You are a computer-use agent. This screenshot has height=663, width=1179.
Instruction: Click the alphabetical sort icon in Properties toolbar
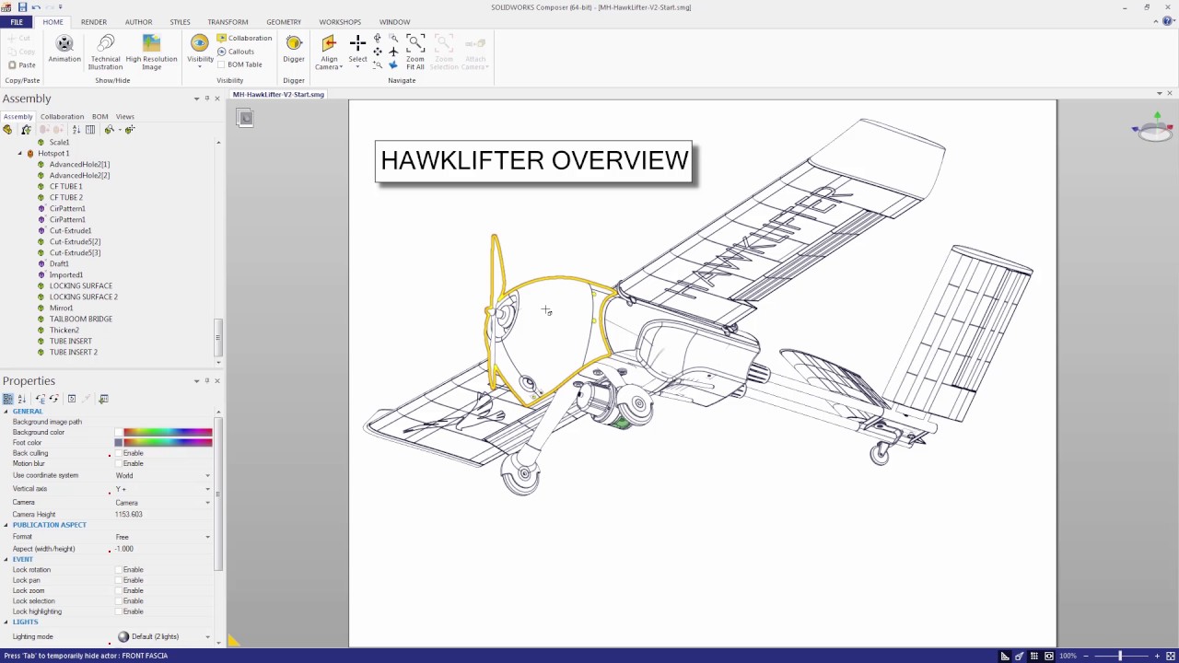[22, 399]
